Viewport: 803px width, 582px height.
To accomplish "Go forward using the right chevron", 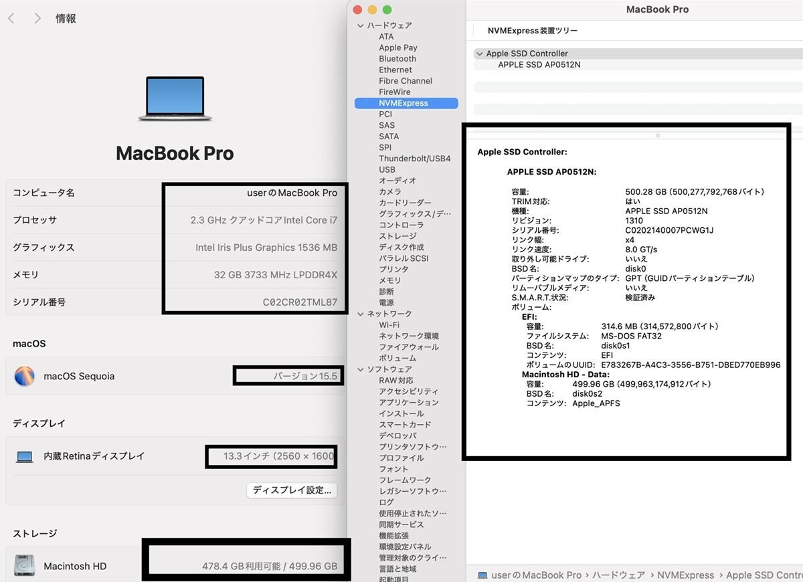I will tap(37, 19).
